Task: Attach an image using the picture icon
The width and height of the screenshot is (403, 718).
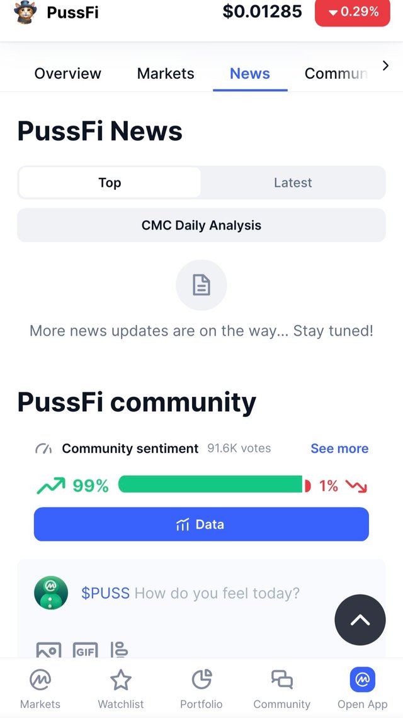Action: (x=48, y=649)
